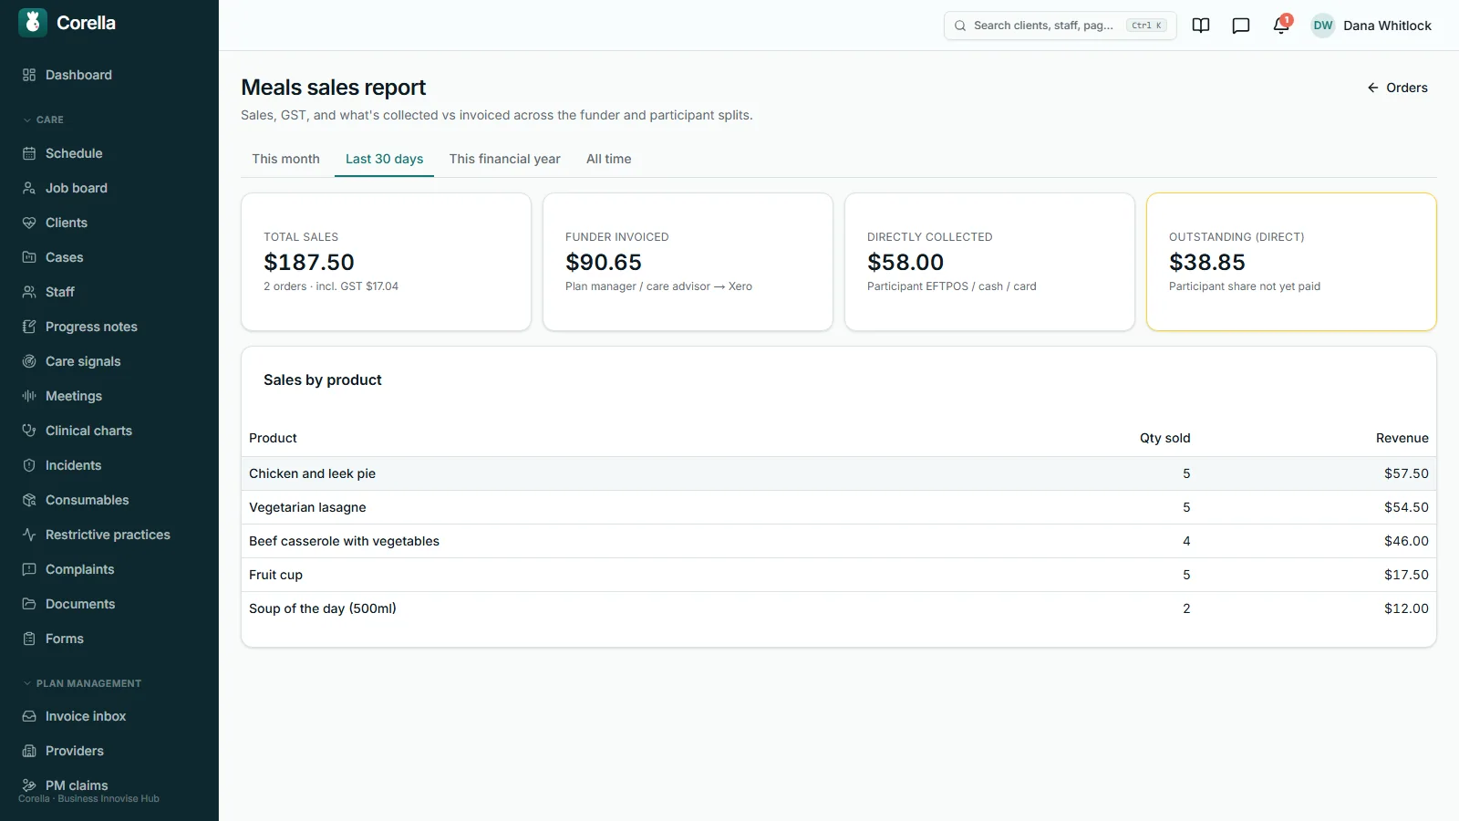Click the Soup of the day (500ml) row
The width and height of the screenshot is (1459, 821).
[839, 608]
